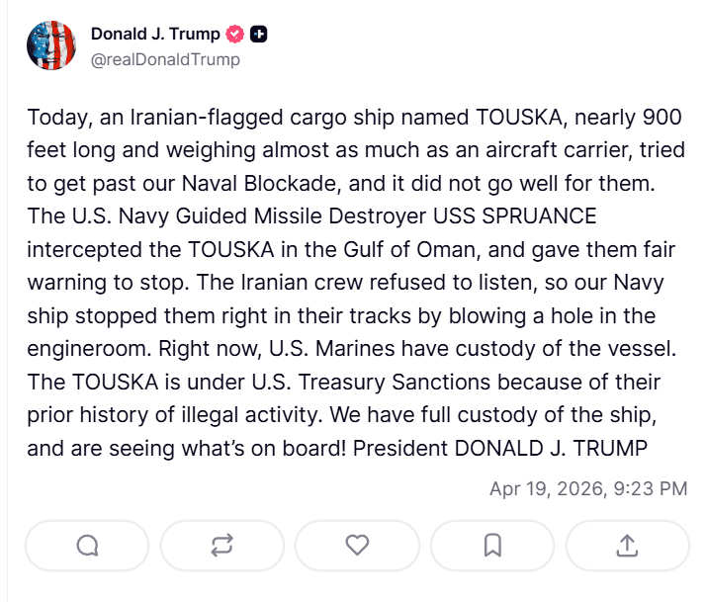Click the @realDonaldTrump handle
This screenshot has height=602, width=706.
(165, 59)
